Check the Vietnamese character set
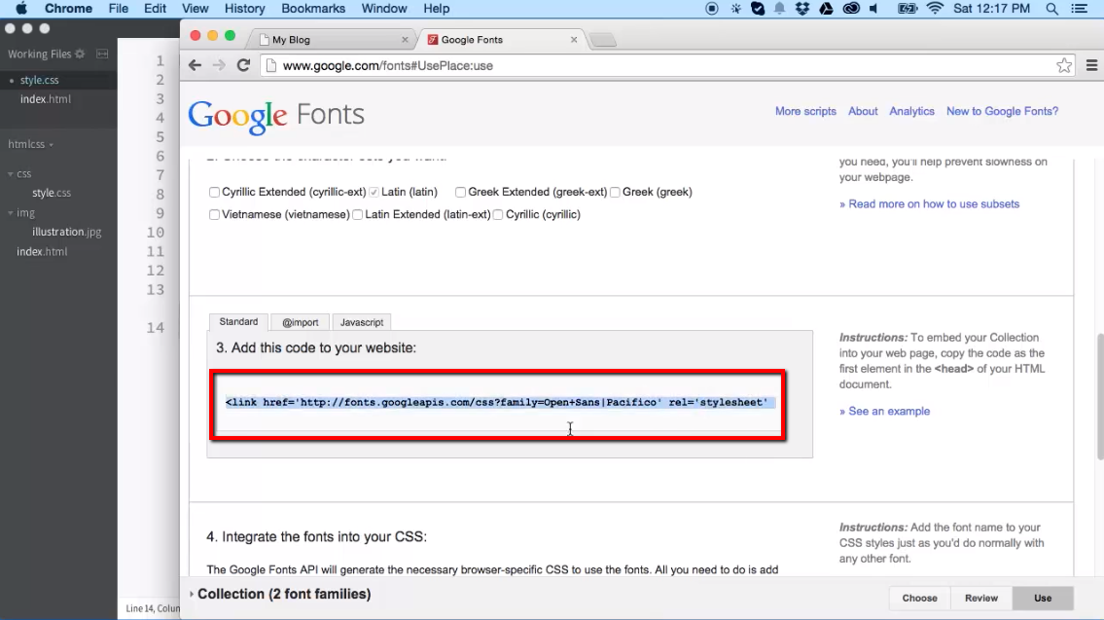The image size is (1104, 620). (214, 215)
